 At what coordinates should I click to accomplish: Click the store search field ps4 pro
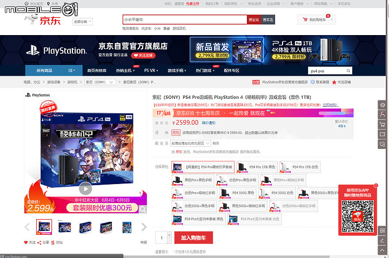[326, 71]
